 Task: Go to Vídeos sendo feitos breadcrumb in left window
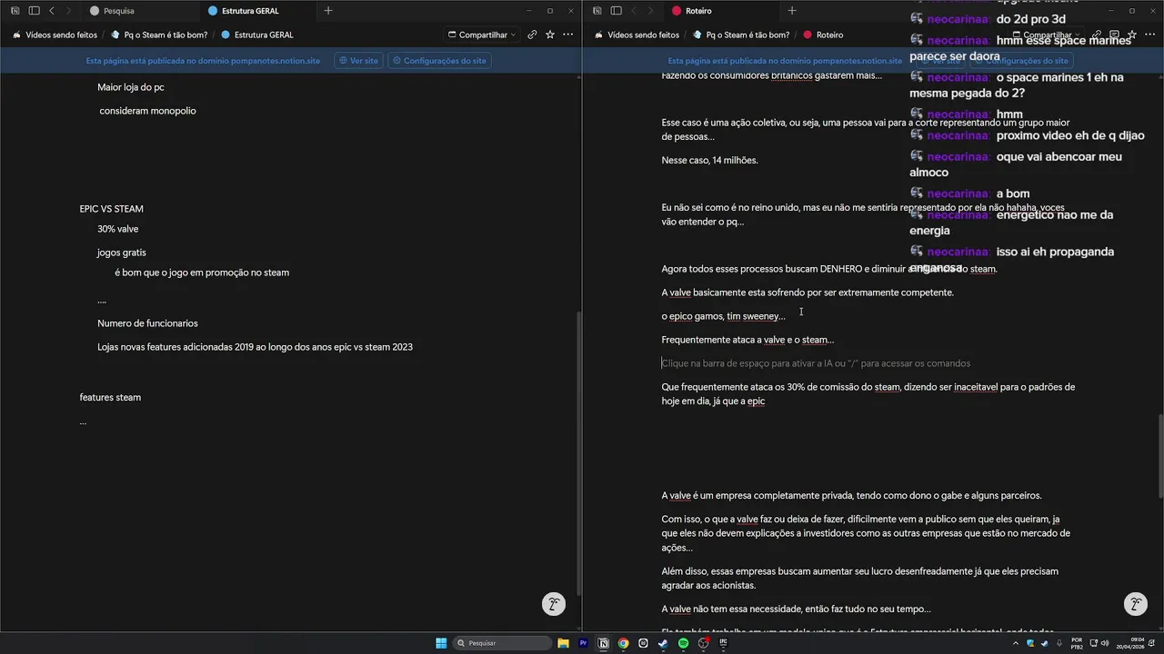pos(55,35)
